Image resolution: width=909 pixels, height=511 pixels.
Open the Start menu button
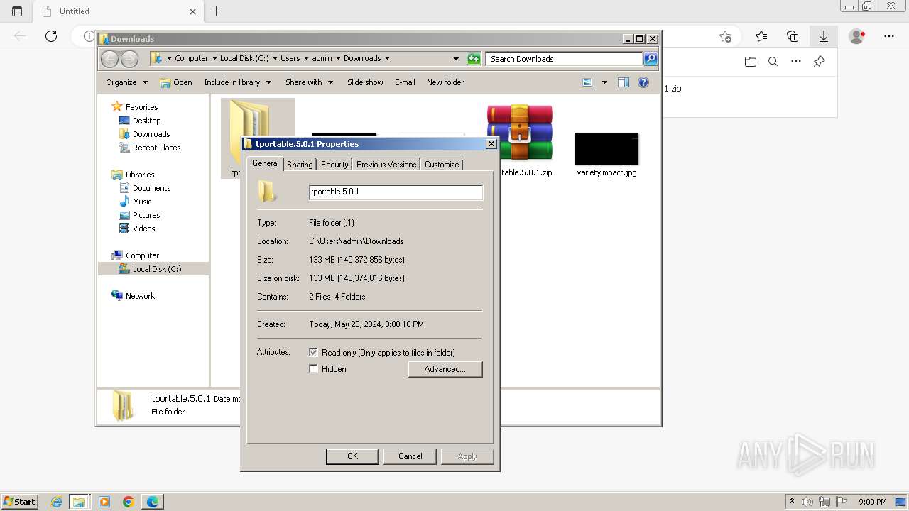point(19,501)
